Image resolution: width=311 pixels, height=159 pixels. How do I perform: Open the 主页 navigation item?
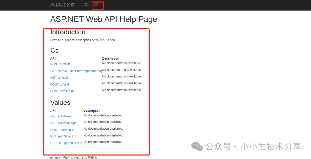tap(84, 5)
